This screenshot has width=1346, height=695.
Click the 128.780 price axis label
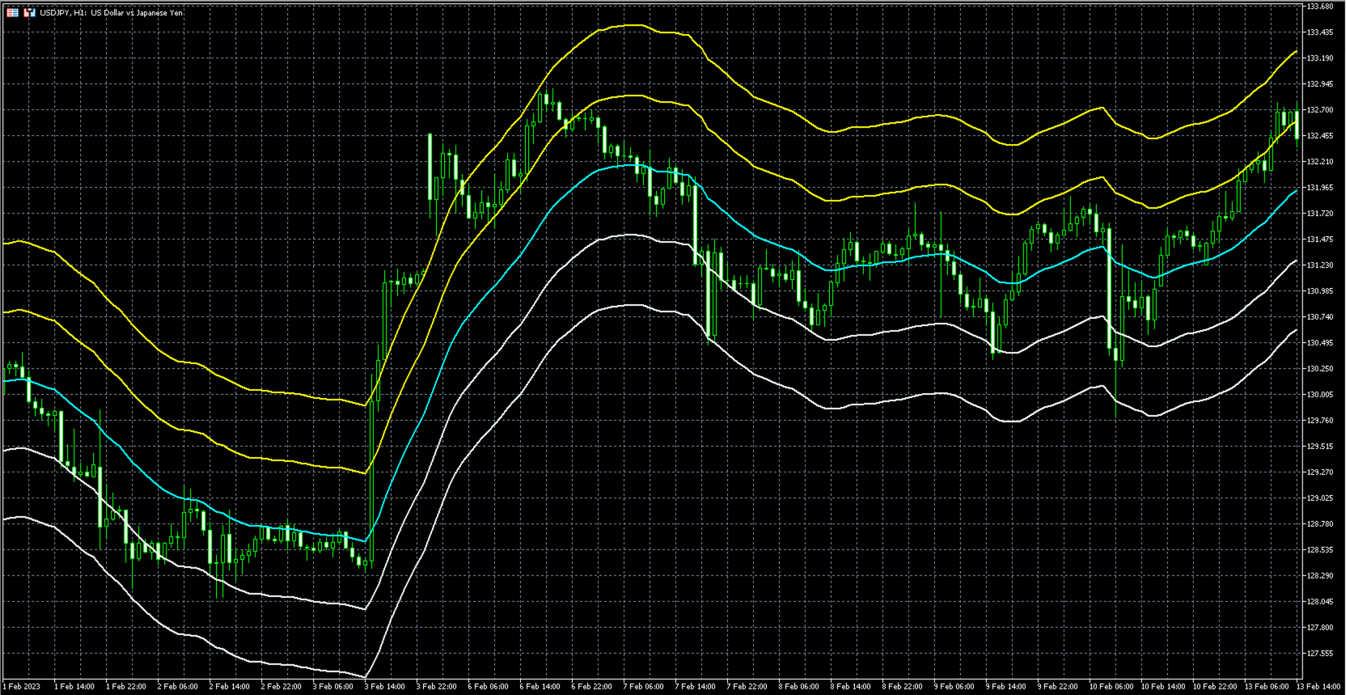point(1320,524)
